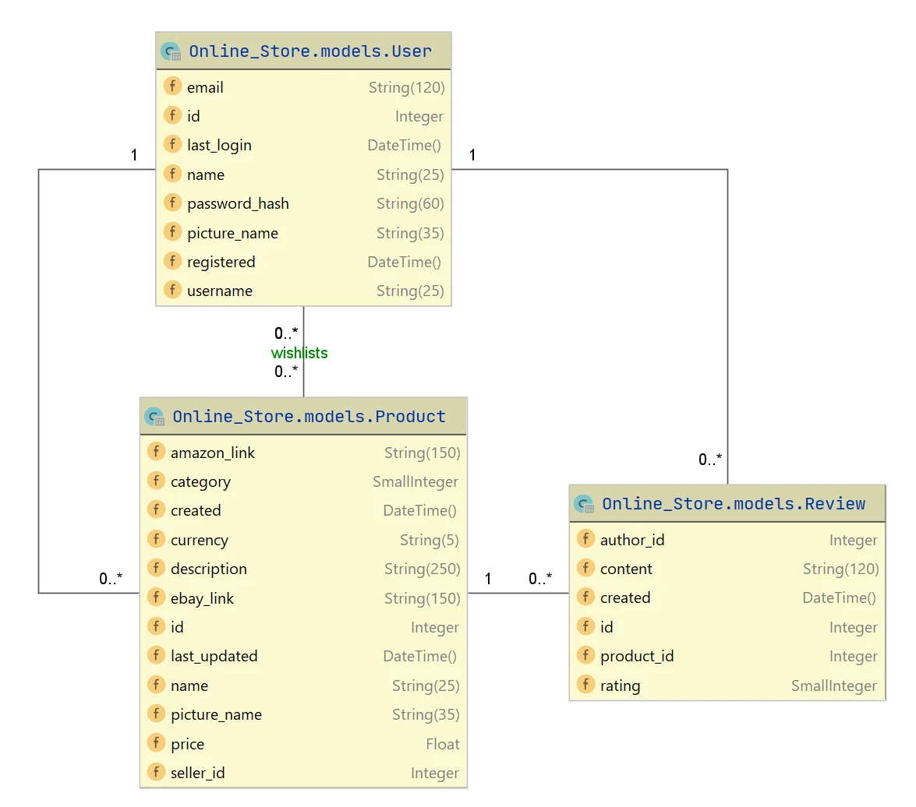This screenshot has width=916, height=807.
Task: Select the Online_Store.models.Review class title
Action: (x=733, y=504)
